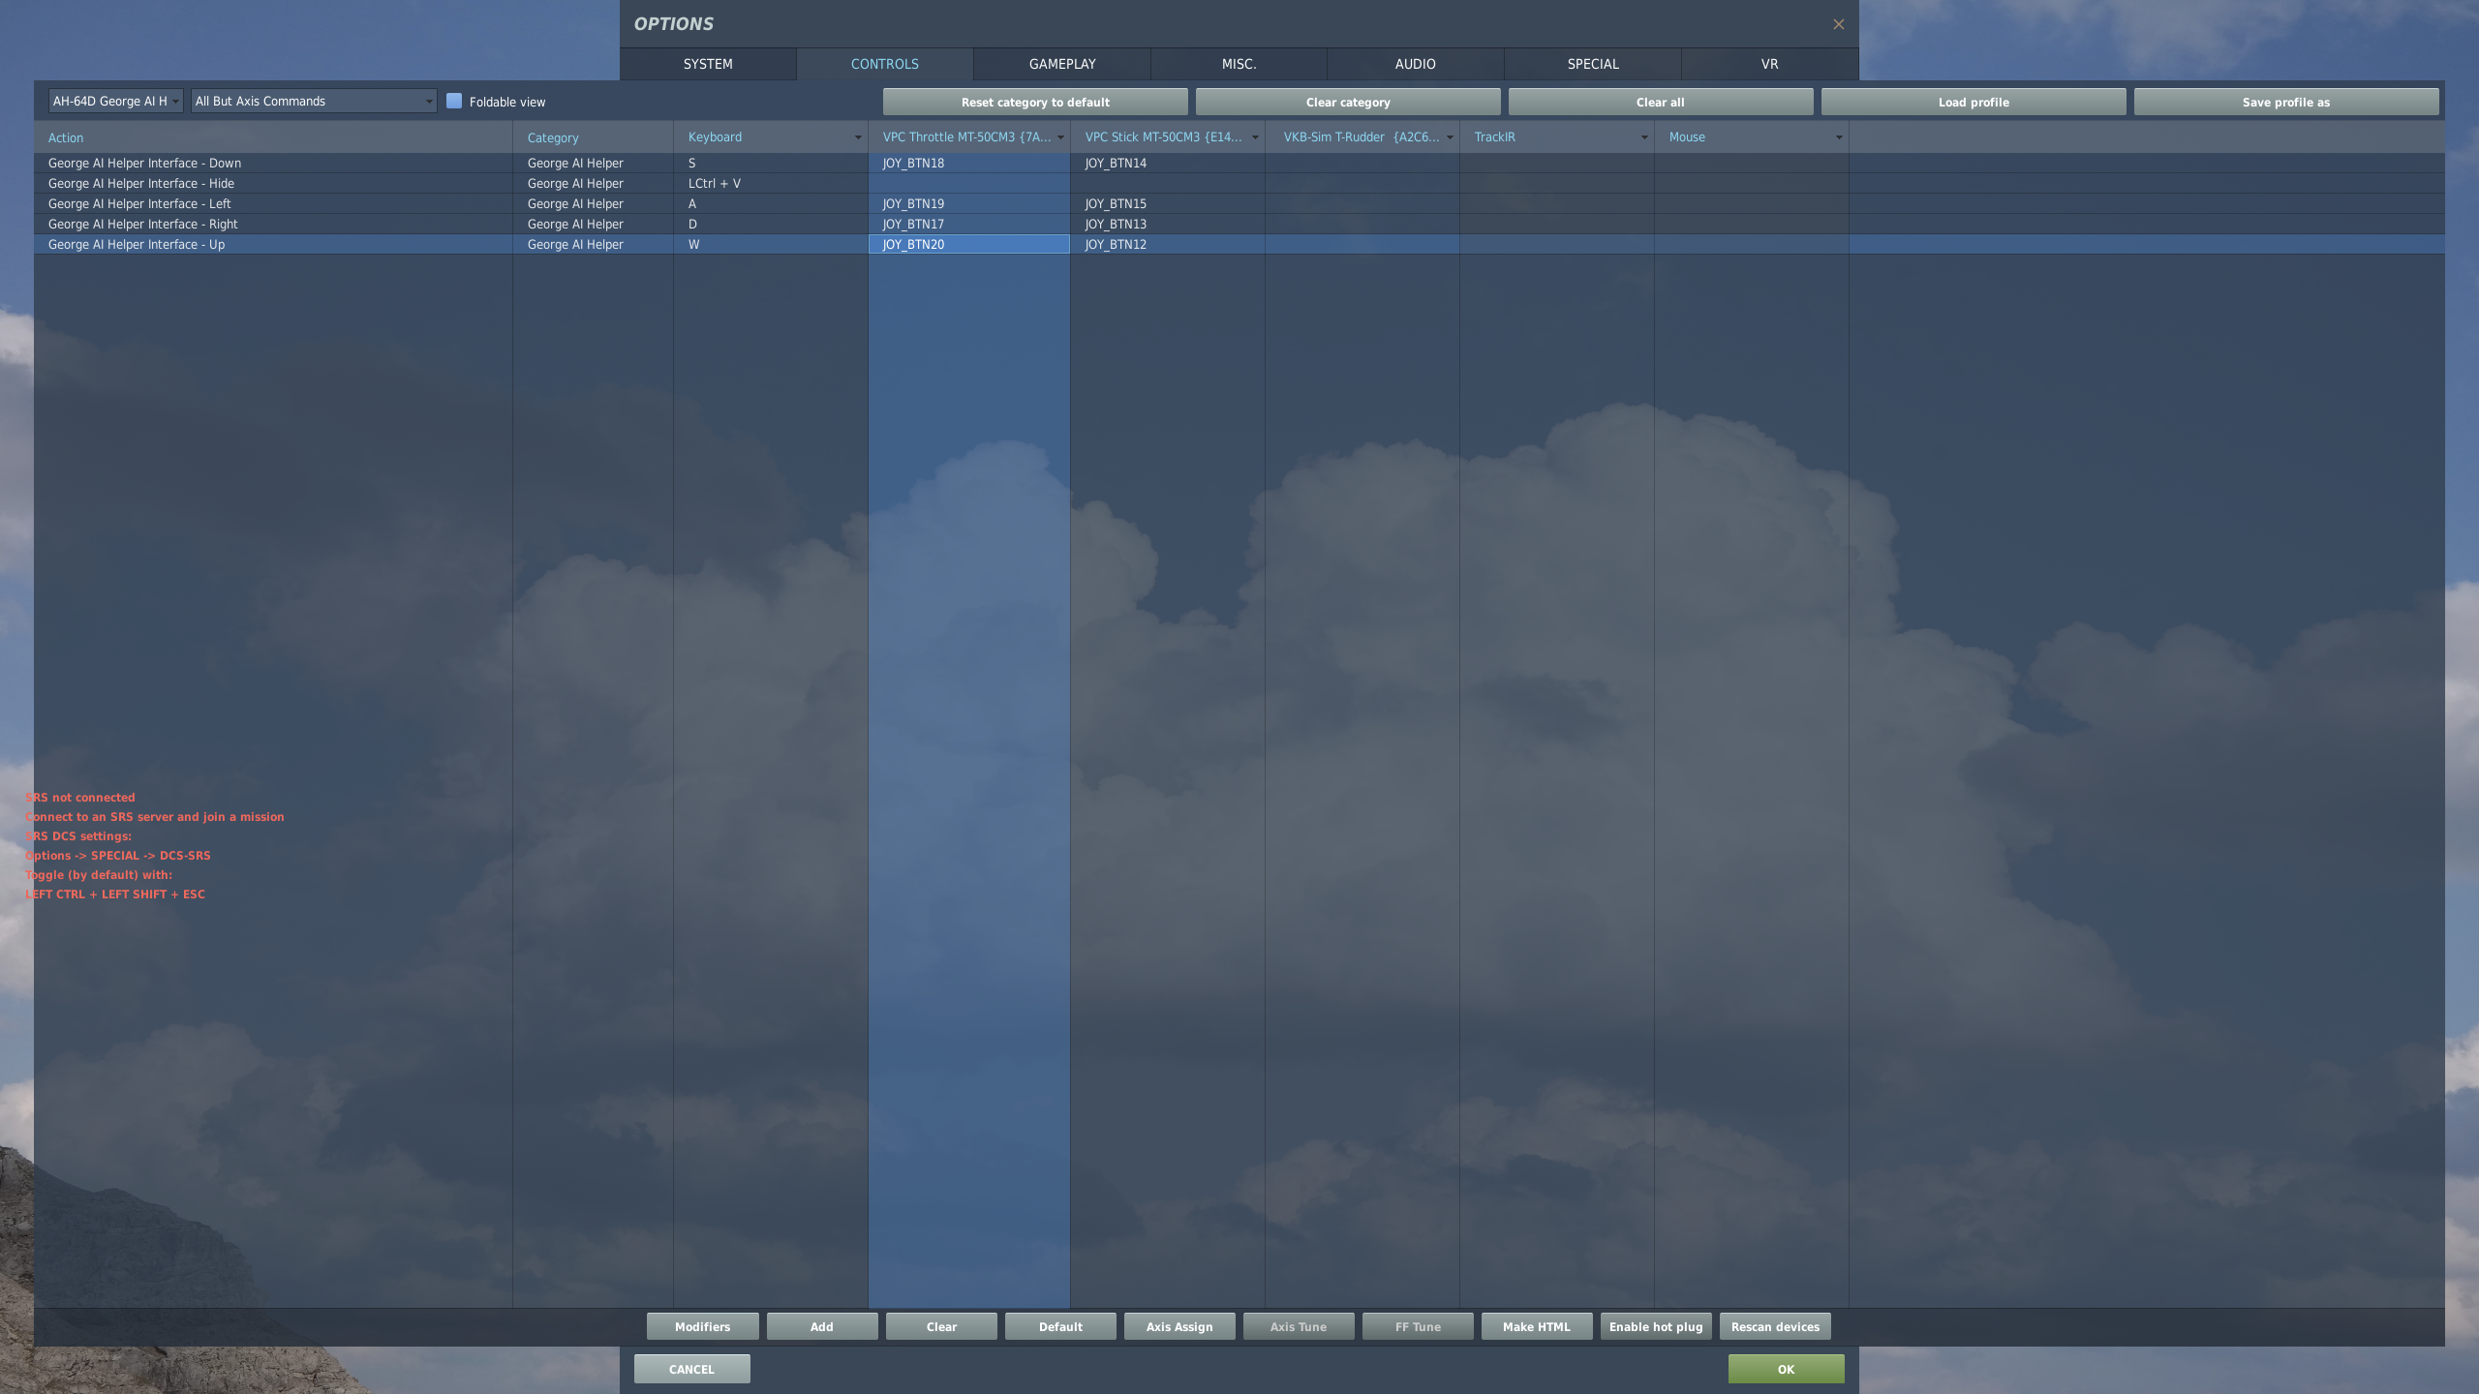
Task: Open the AH-64D George AI aircraft dropdown
Action: pos(116,101)
